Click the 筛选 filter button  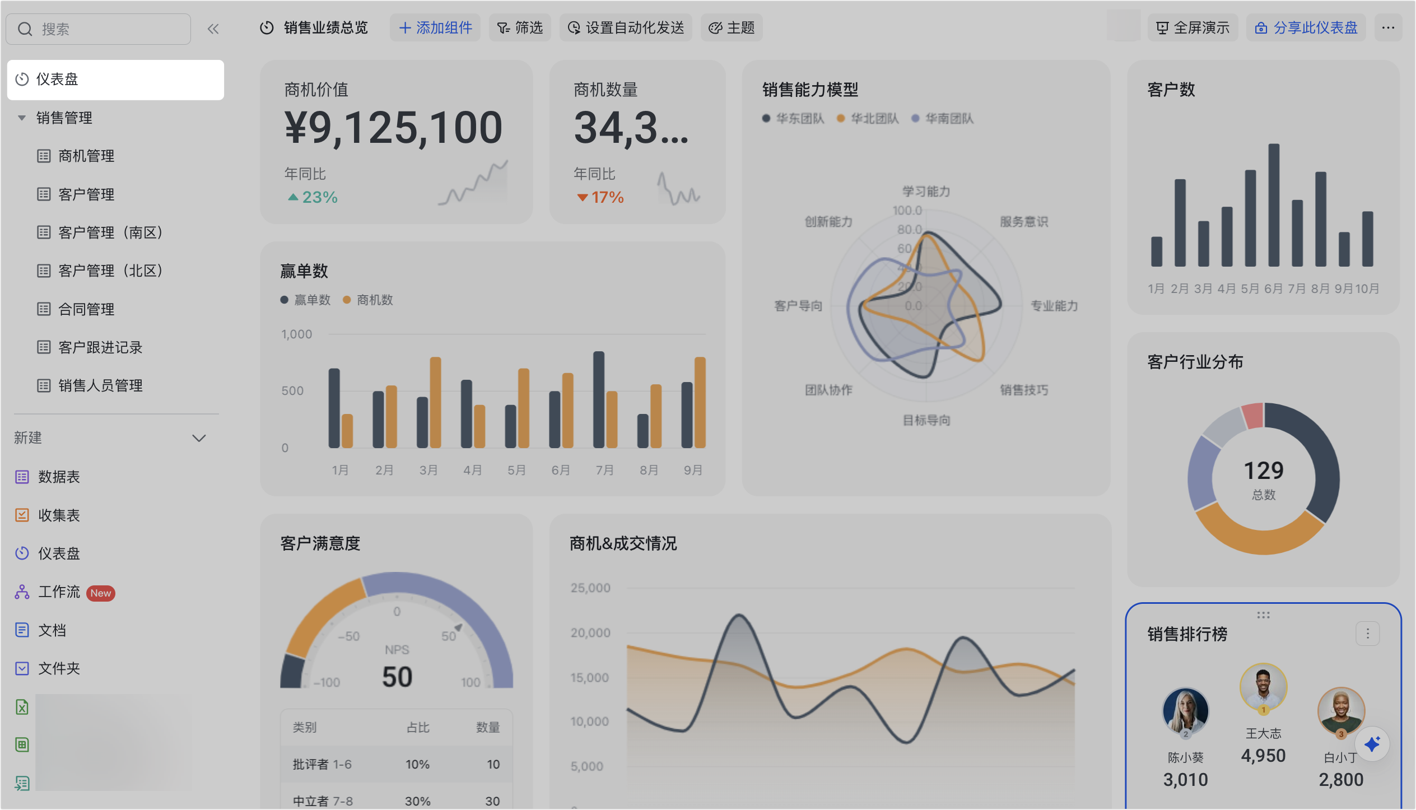pos(520,28)
